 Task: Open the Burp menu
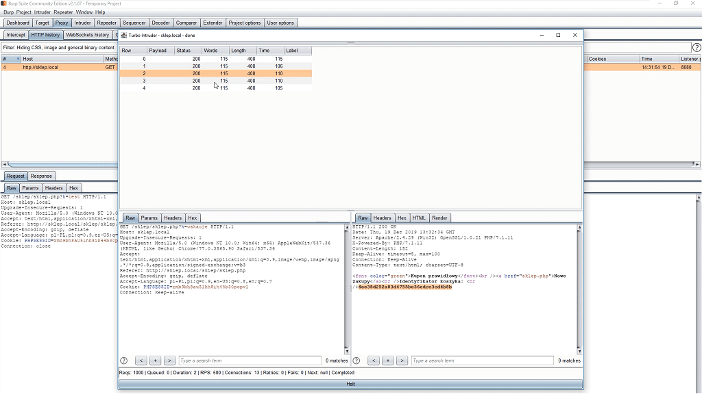pyautogui.click(x=8, y=12)
